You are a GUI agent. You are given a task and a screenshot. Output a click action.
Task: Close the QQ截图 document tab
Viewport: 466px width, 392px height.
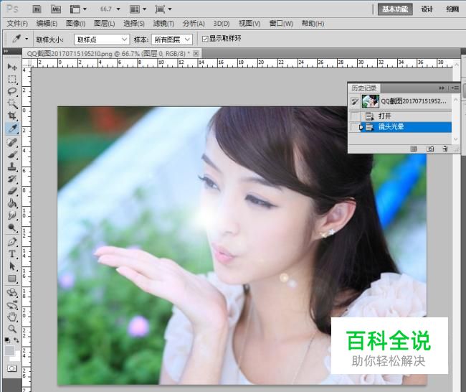pyautogui.click(x=196, y=54)
